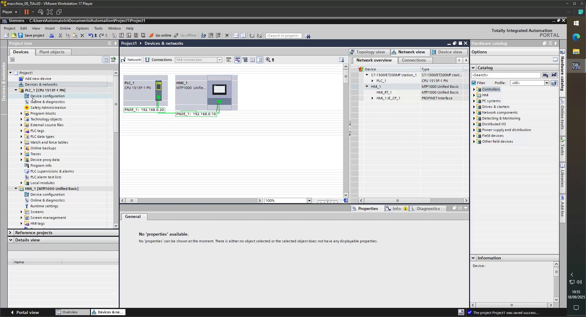Open the zoom percentage selector showing 100%
This screenshot has width=586, height=317.
point(309,201)
